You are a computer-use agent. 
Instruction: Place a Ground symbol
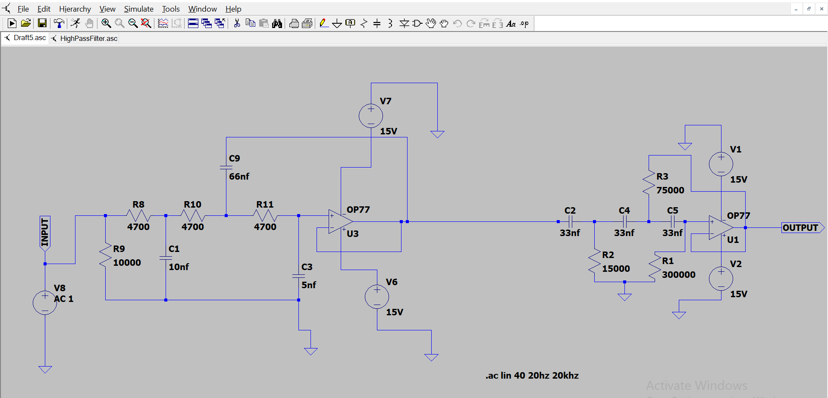337,24
